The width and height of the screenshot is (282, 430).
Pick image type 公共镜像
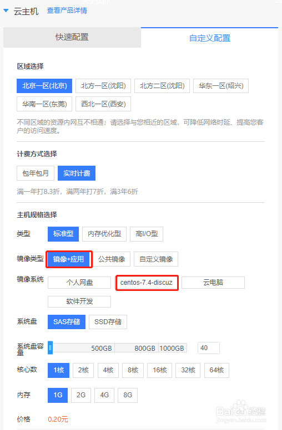[112, 259]
